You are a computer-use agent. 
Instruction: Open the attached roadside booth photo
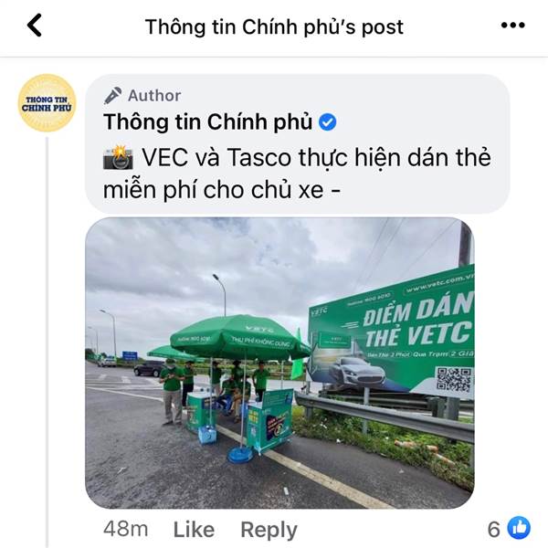[x=279, y=363]
